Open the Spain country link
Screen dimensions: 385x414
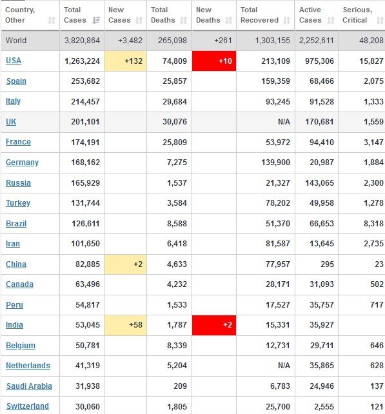click(16, 81)
